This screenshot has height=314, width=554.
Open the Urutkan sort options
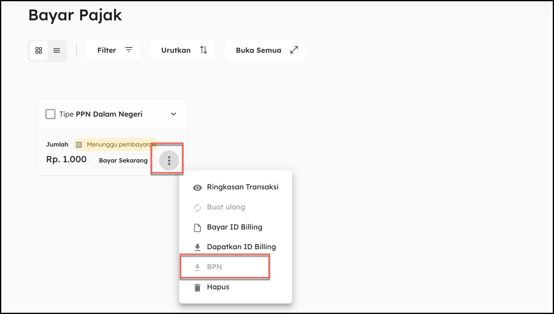[183, 50]
